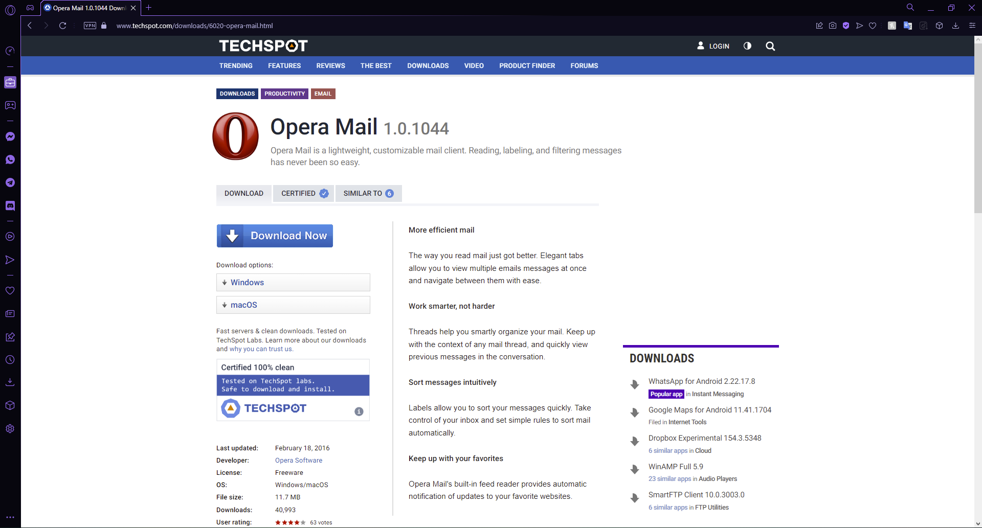Image resolution: width=982 pixels, height=528 pixels.
Task: Open ad blocker shield icon in toolbar
Action: [846, 26]
